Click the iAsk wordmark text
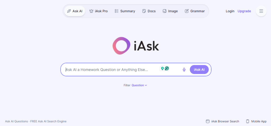271x126 pixels. [146, 46]
